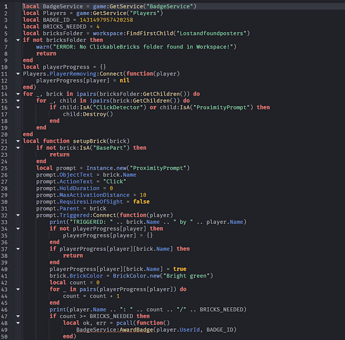The image size is (345, 340).
Task: Click the "Bright green" string
Action: (x=186, y=276)
